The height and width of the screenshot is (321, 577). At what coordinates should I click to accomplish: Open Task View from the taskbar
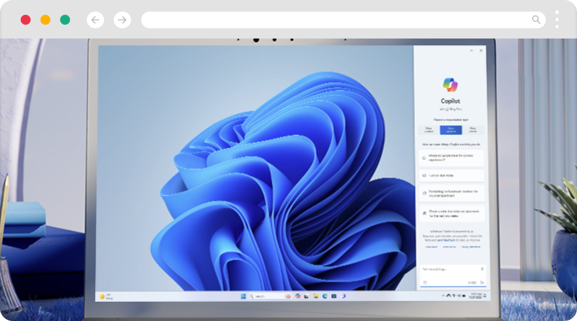click(x=307, y=296)
